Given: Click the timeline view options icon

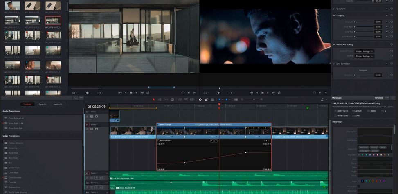Looking at the screenshot, I should pos(236,99).
